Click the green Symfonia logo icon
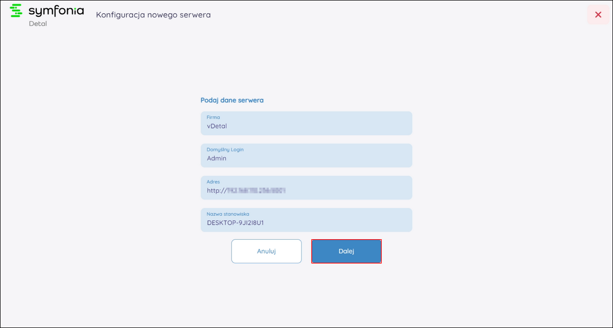613x328 pixels. point(16,10)
